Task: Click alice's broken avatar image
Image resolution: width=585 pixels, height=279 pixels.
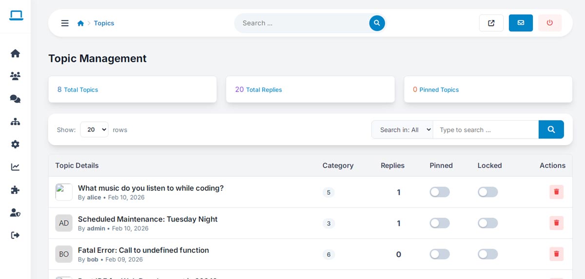Action: point(64,192)
